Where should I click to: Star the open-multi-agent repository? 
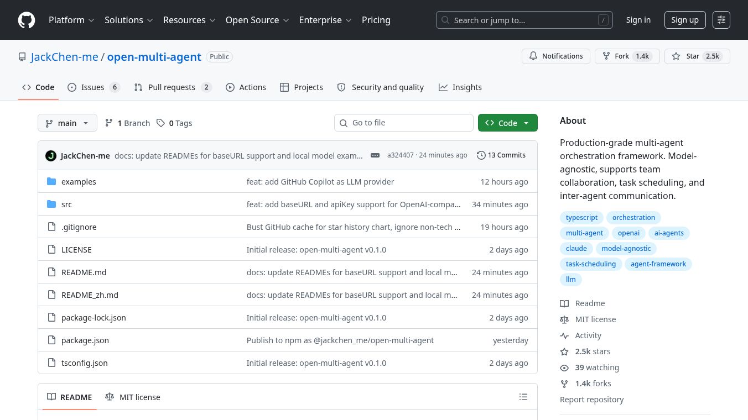click(686, 56)
